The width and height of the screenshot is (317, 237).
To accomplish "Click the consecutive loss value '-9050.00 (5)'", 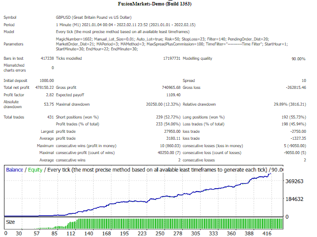I will click(x=295, y=153).
